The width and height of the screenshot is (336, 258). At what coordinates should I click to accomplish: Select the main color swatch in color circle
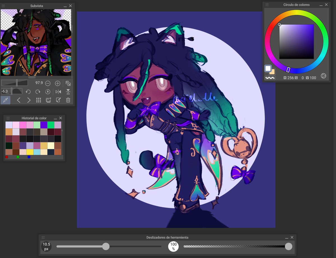268,68
